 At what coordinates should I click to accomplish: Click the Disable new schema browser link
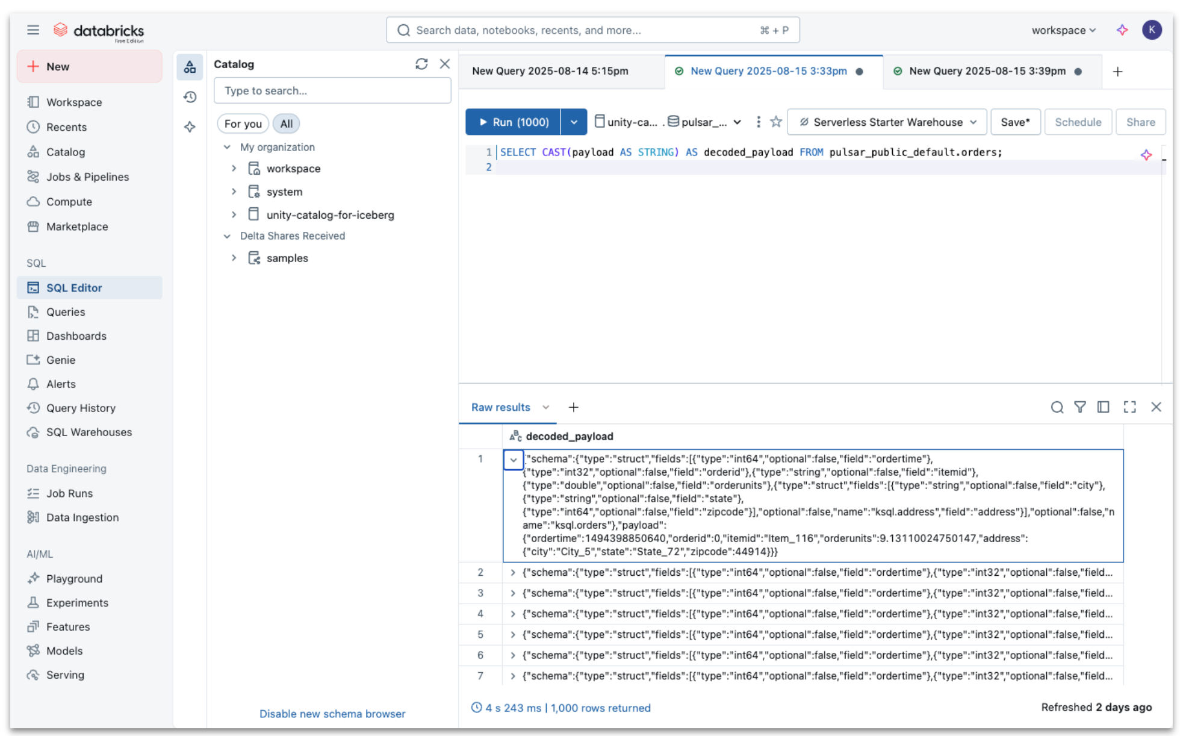pyautogui.click(x=332, y=714)
